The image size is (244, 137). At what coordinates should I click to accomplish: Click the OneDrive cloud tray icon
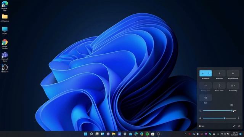click(x=214, y=134)
